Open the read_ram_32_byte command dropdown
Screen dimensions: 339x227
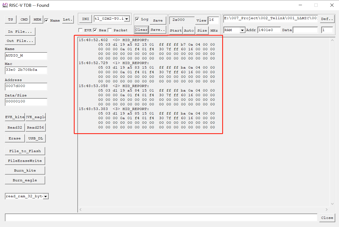[46, 196]
